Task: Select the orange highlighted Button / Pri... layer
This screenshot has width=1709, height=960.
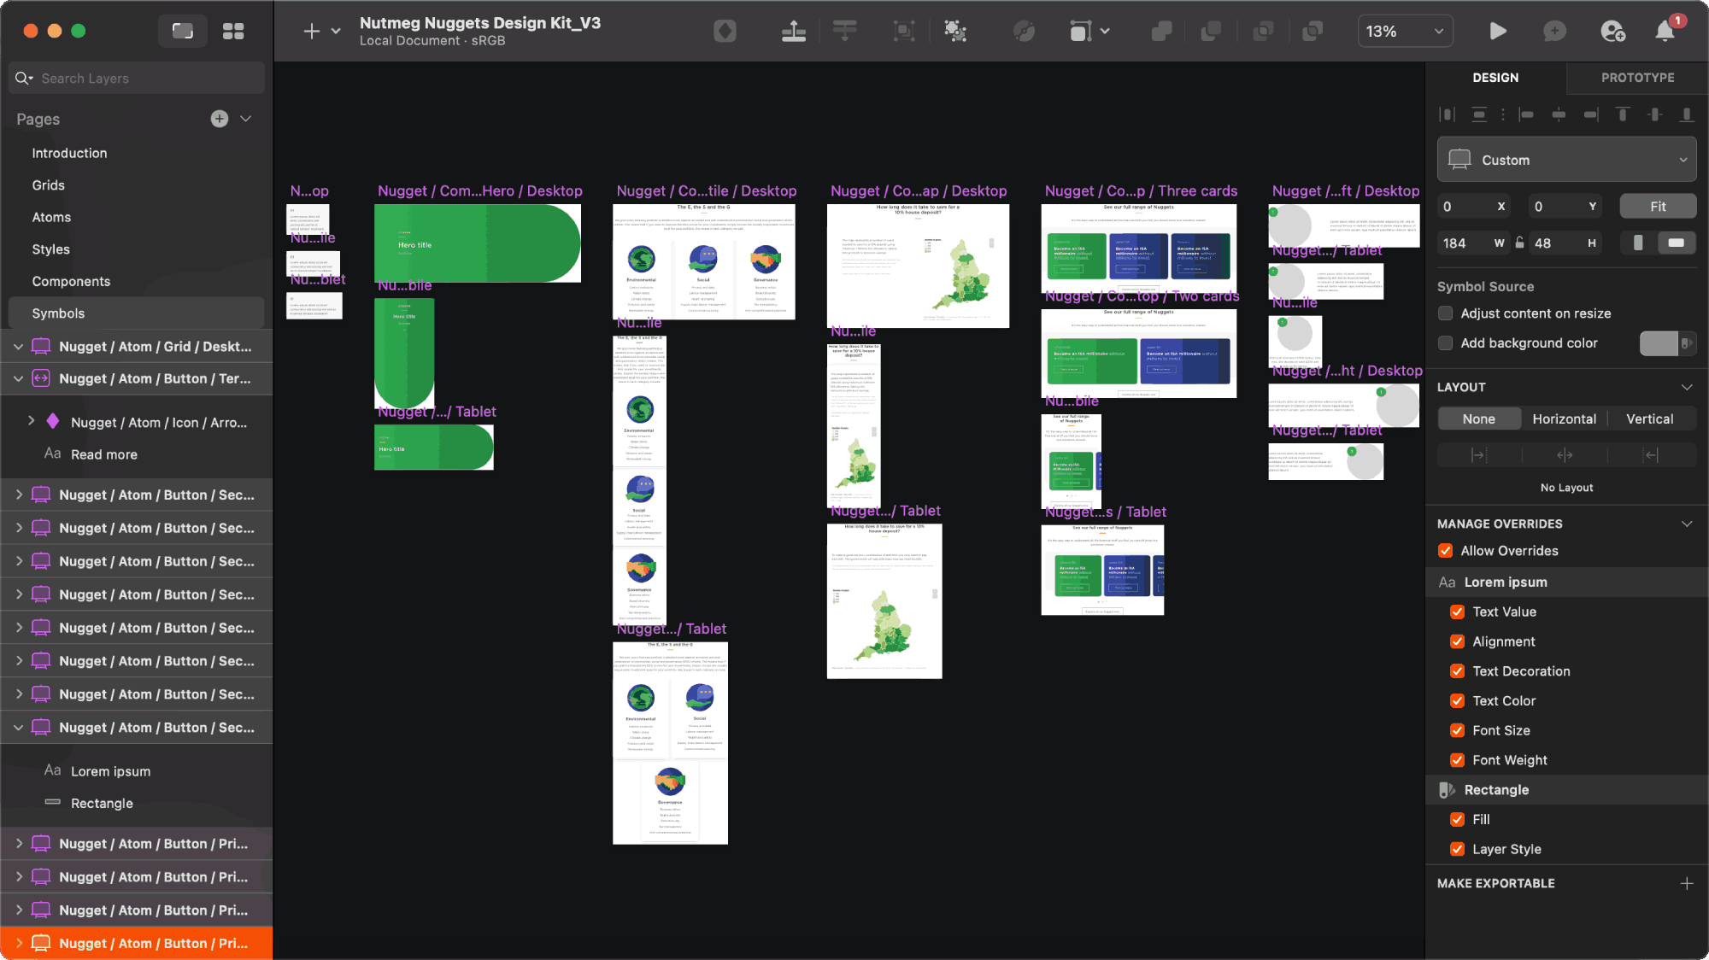Action: click(x=137, y=943)
